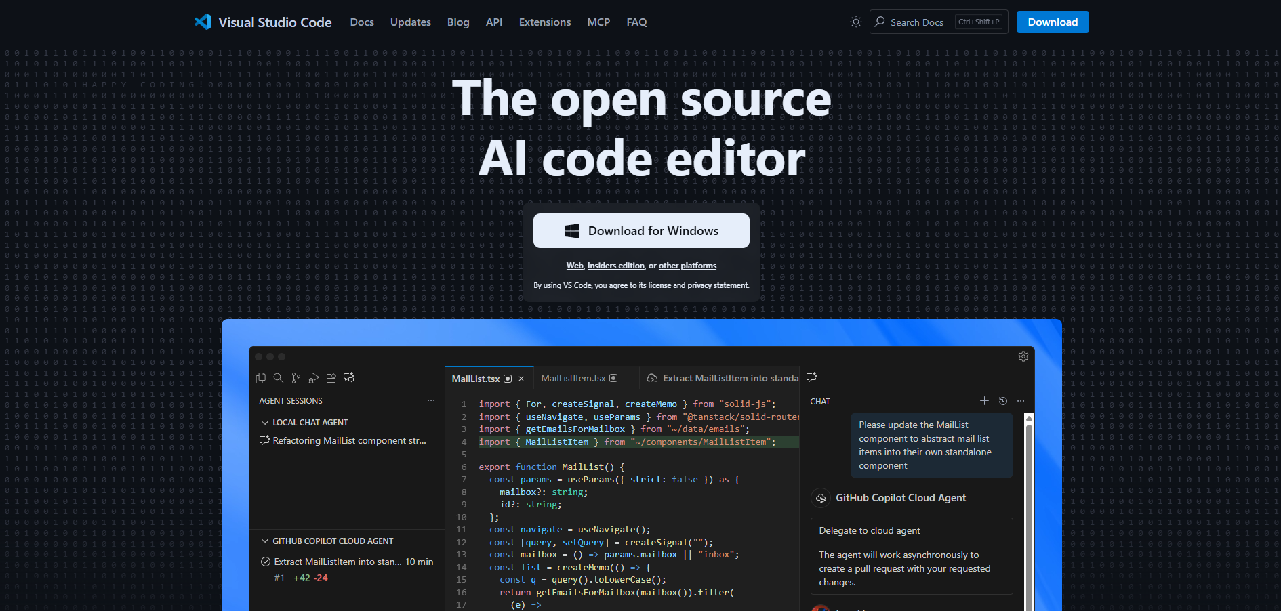Open the license link
Image resolution: width=1281 pixels, height=611 pixels.
pos(659,285)
